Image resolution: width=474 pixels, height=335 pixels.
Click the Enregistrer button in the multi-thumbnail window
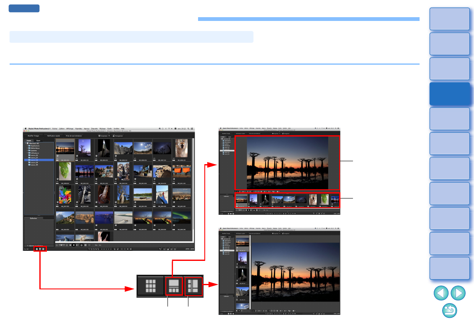click(118, 136)
